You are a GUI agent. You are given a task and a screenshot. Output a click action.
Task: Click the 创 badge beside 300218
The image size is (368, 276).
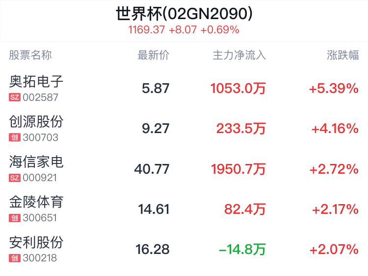[x=15, y=258]
